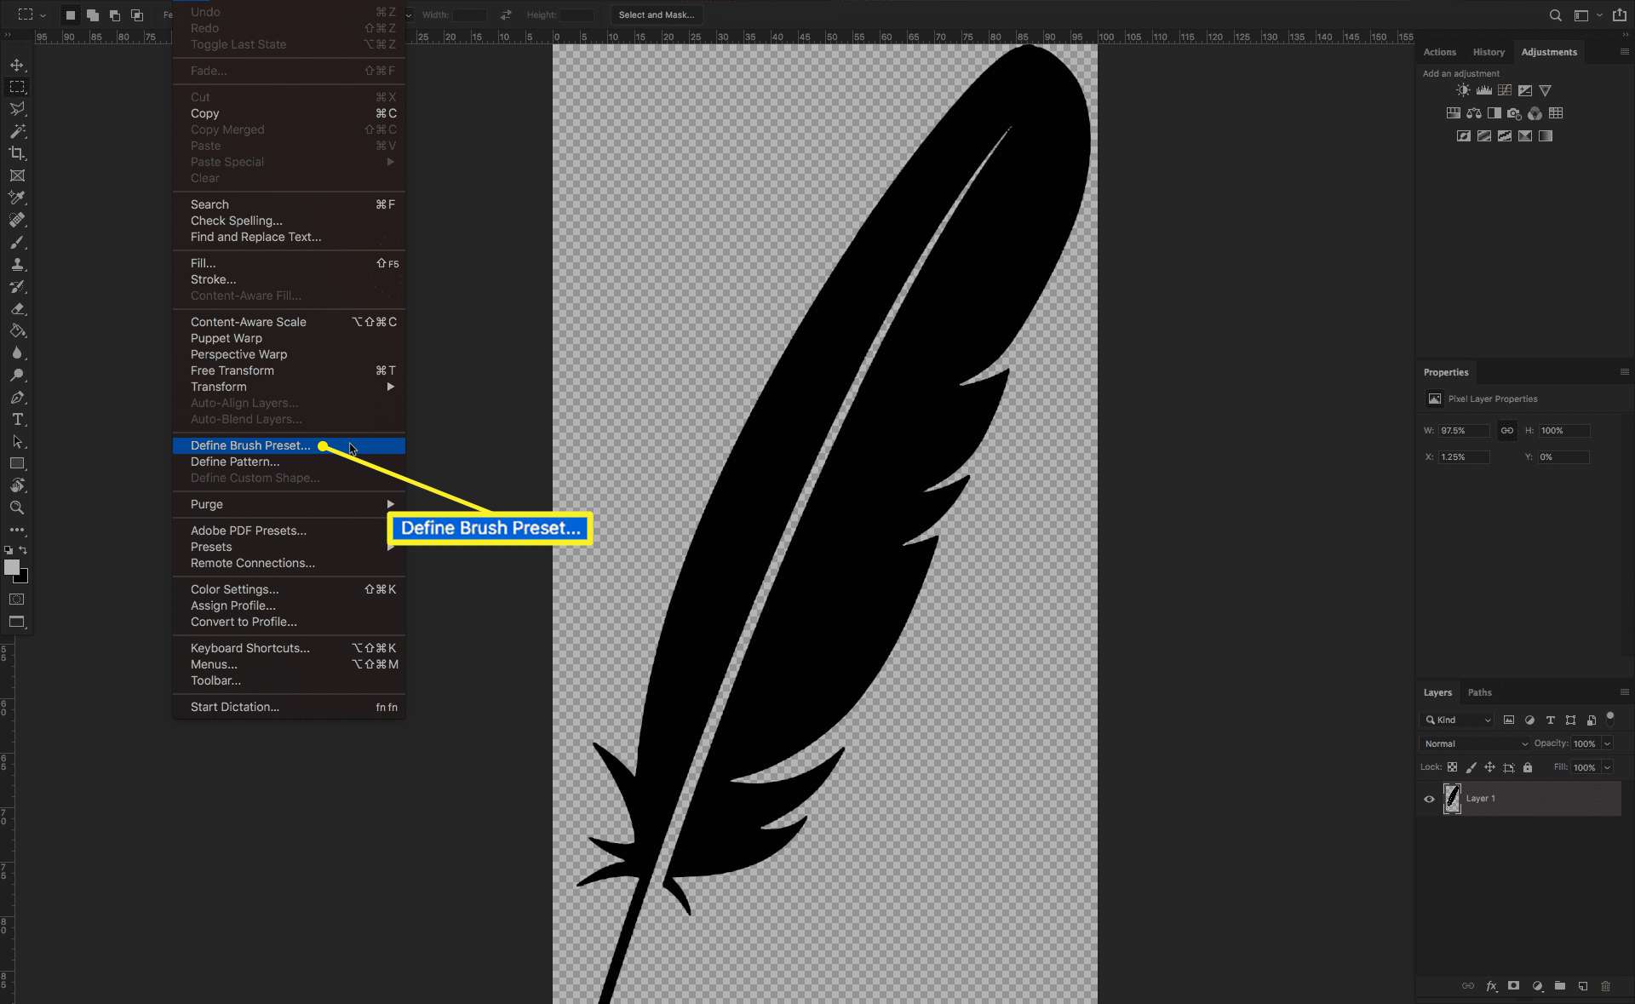Viewport: 1635px width, 1004px height.
Task: Click Define Pattern menu item
Action: point(235,462)
